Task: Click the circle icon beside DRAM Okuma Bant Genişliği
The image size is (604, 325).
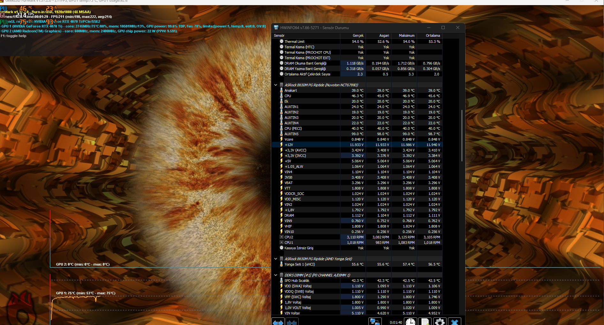Action: [x=281, y=63]
